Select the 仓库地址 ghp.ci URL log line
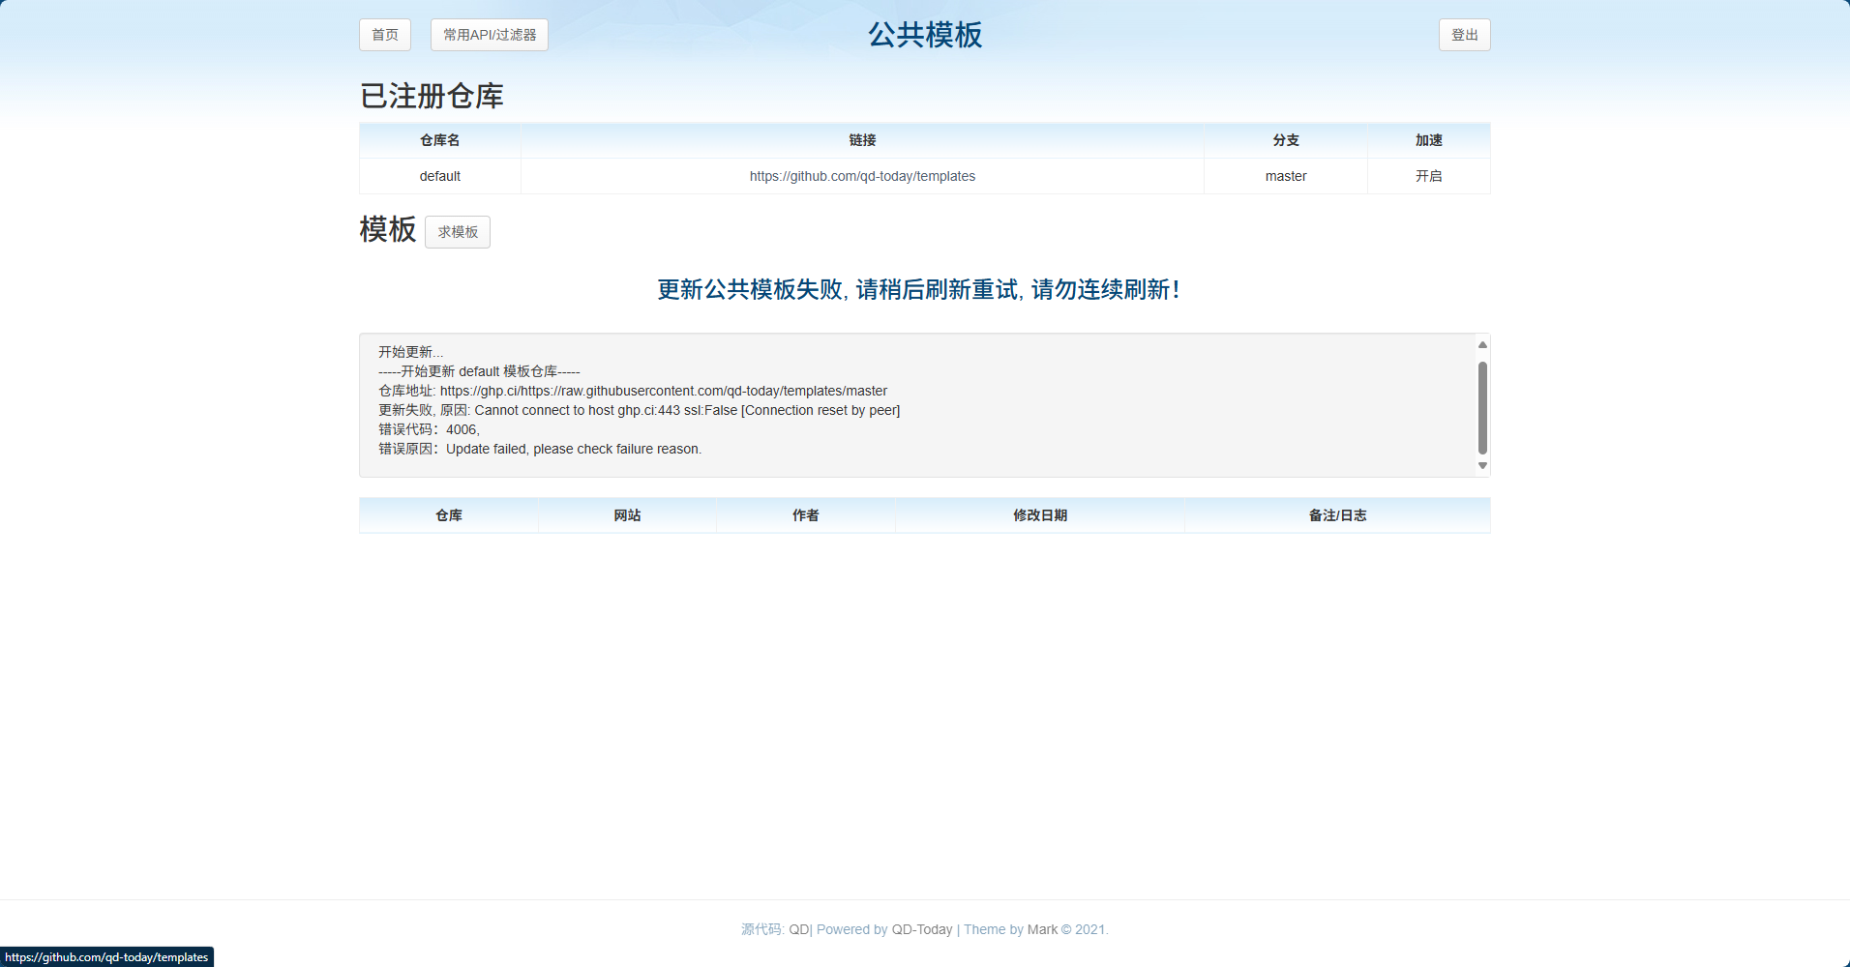The width and height of the screenshot is (1850, 967). point(633,391)
